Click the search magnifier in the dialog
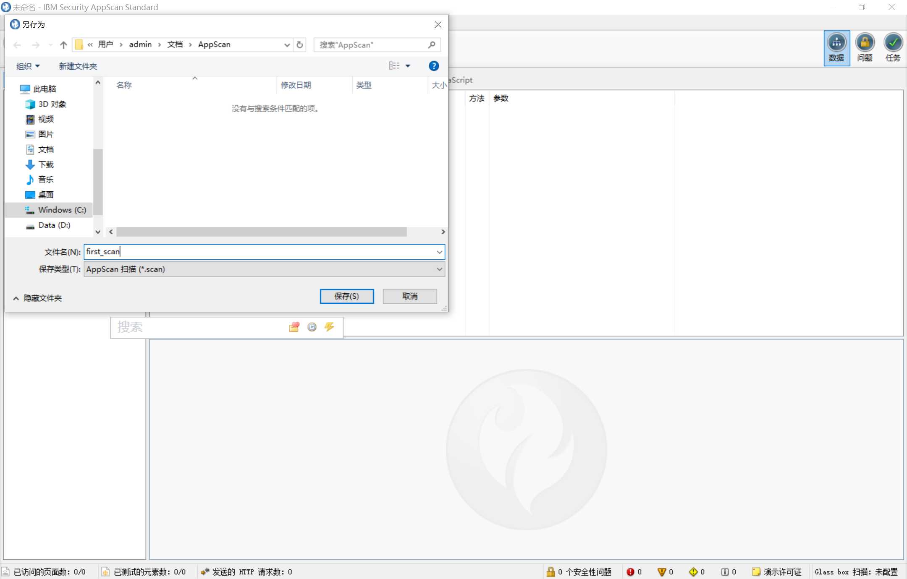This screenshot has width=907, height=579. [x=432, y=45]
